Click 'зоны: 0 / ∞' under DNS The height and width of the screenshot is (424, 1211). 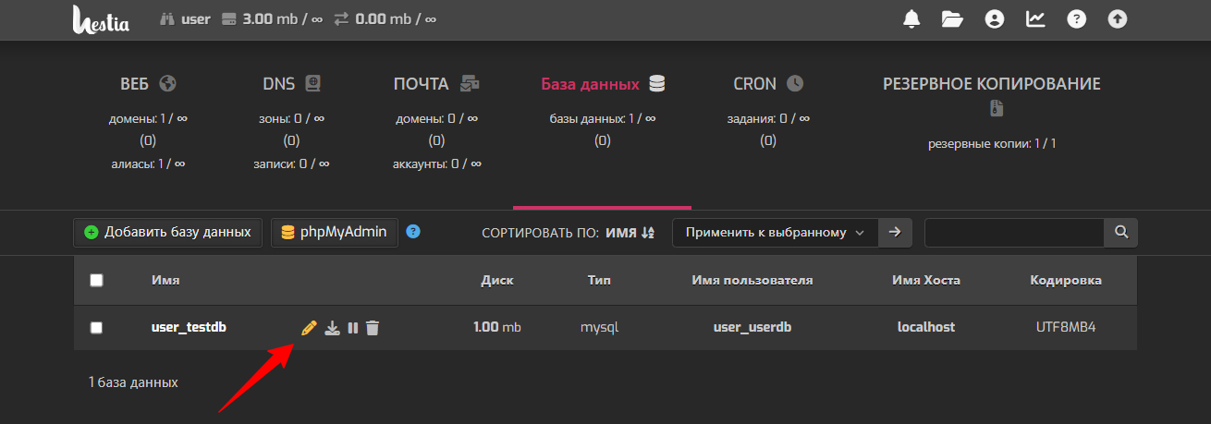click(291, 118)
